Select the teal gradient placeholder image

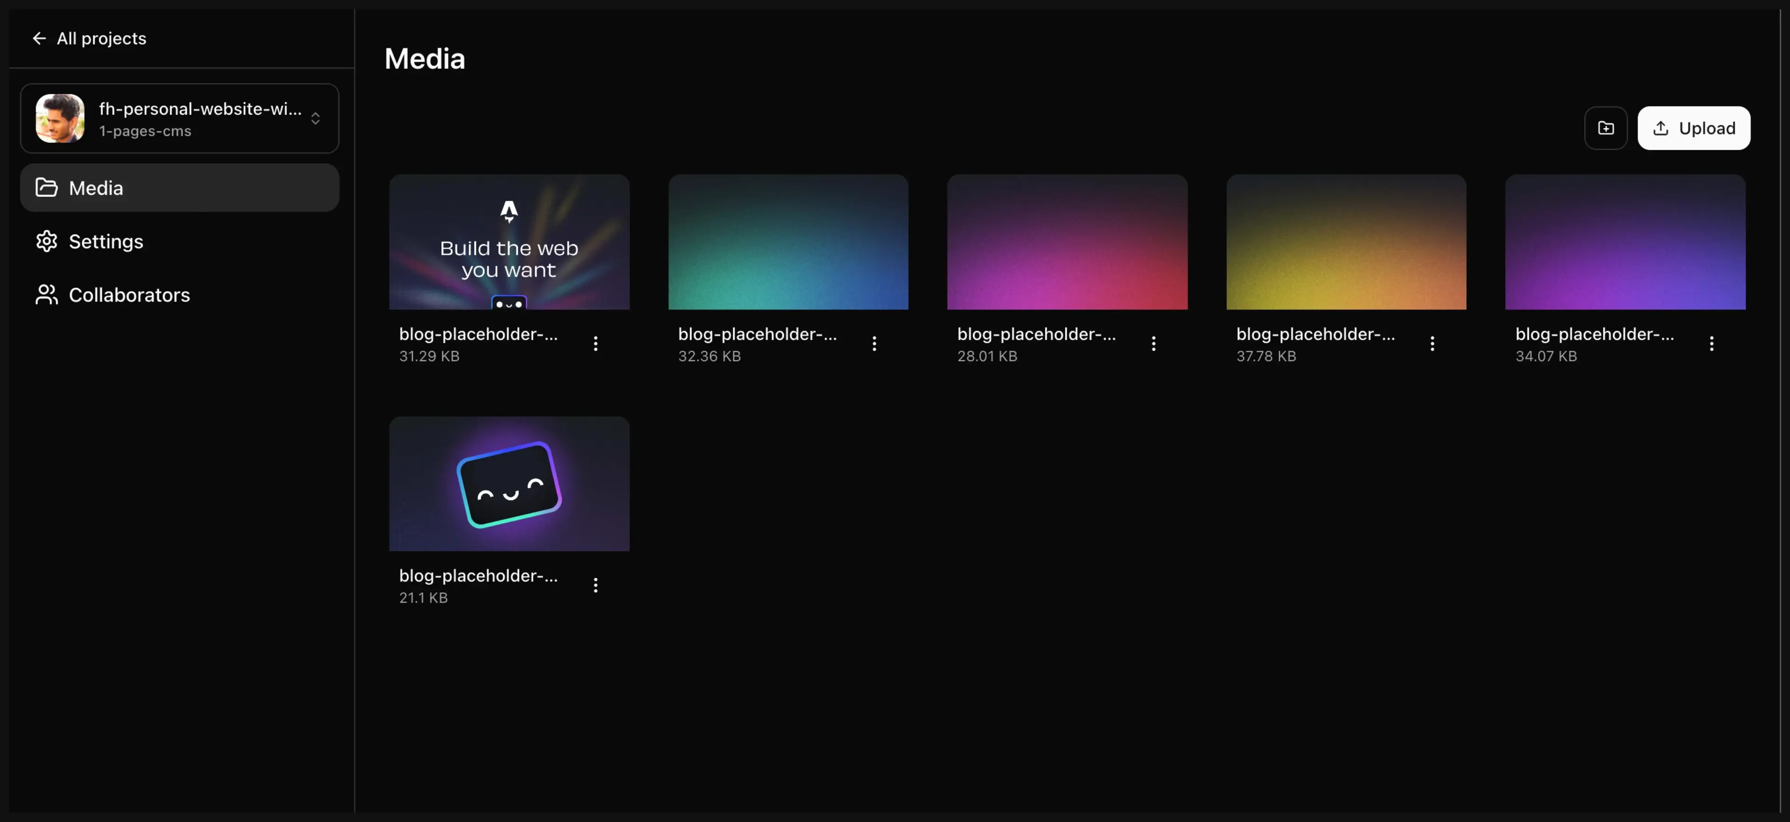[788, 242]
